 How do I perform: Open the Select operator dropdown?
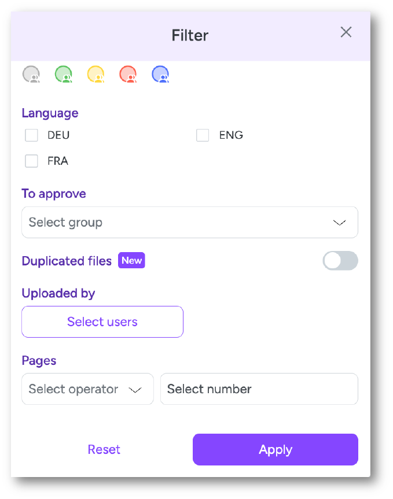coord(87,389)
